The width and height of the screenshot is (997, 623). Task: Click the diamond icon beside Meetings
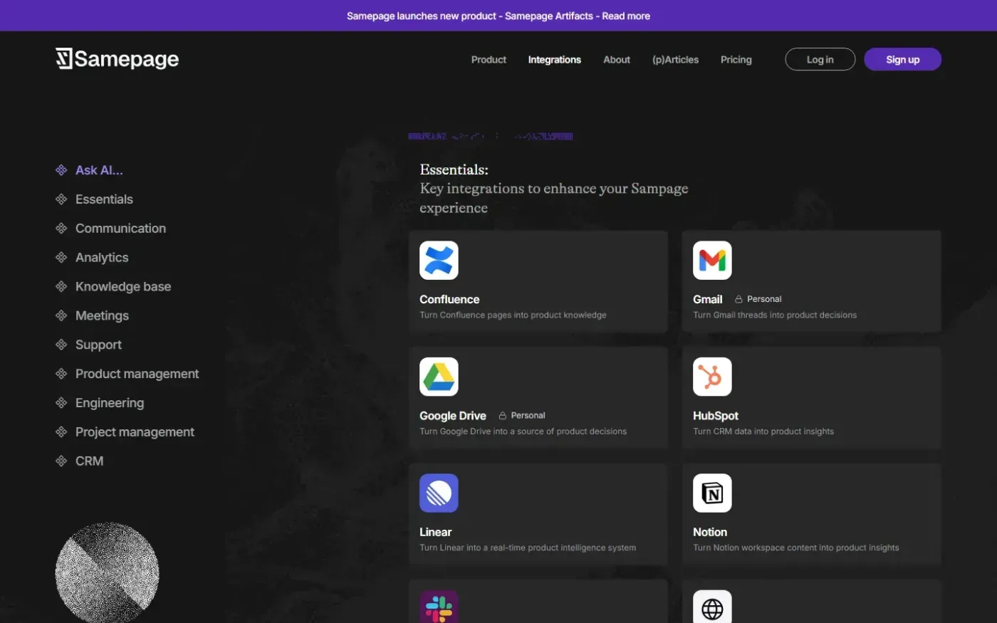point(61,315)
